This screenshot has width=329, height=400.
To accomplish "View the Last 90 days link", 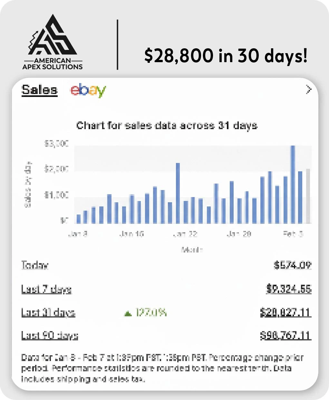I will tap(49, 336).
